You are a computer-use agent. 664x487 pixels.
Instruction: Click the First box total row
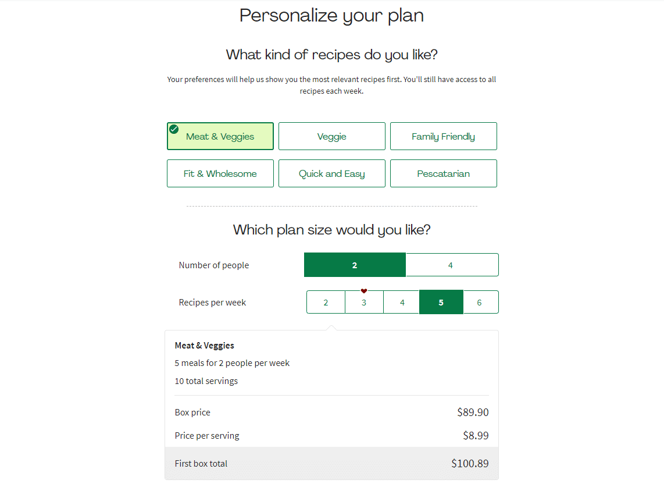[x=331, y=464]
